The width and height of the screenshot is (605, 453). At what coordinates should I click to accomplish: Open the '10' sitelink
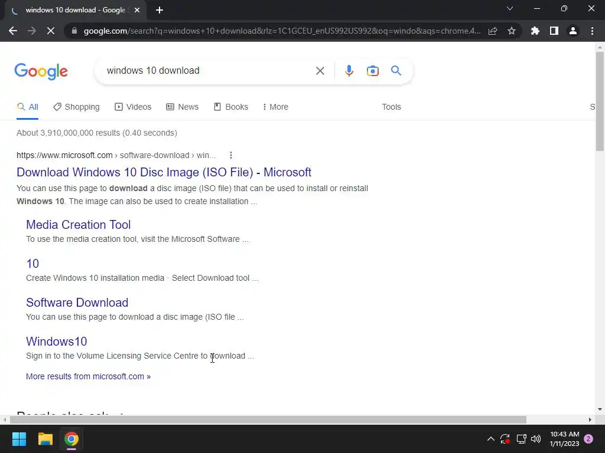tap(32, 264)
